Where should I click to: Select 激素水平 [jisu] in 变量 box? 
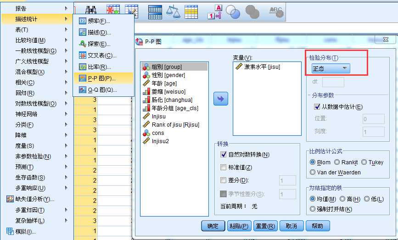coord(267,67)
